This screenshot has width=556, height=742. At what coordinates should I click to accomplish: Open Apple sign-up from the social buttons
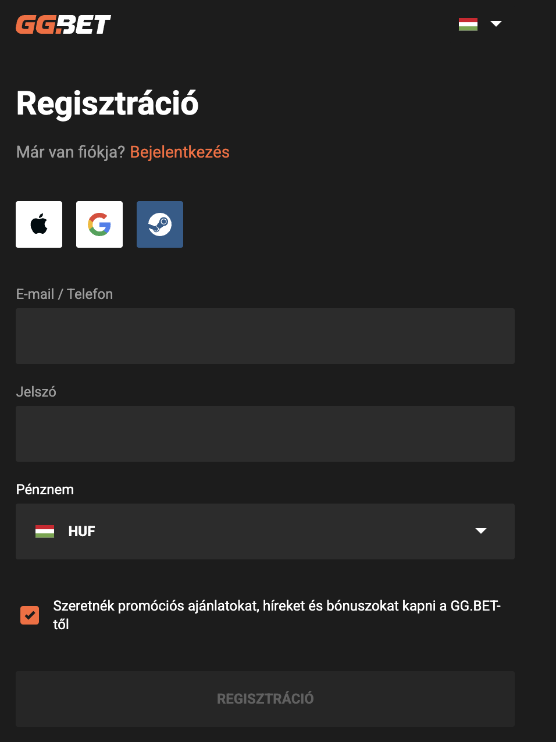tap(38, 224)
